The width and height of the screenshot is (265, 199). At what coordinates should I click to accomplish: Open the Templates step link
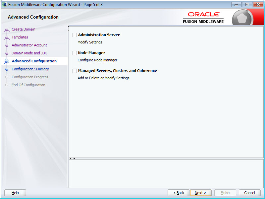pos(20,37)
